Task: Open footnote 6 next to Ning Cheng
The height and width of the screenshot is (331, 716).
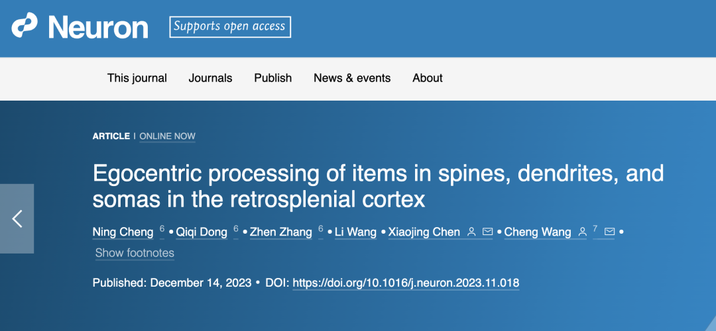Action: (x=162, y=228)
